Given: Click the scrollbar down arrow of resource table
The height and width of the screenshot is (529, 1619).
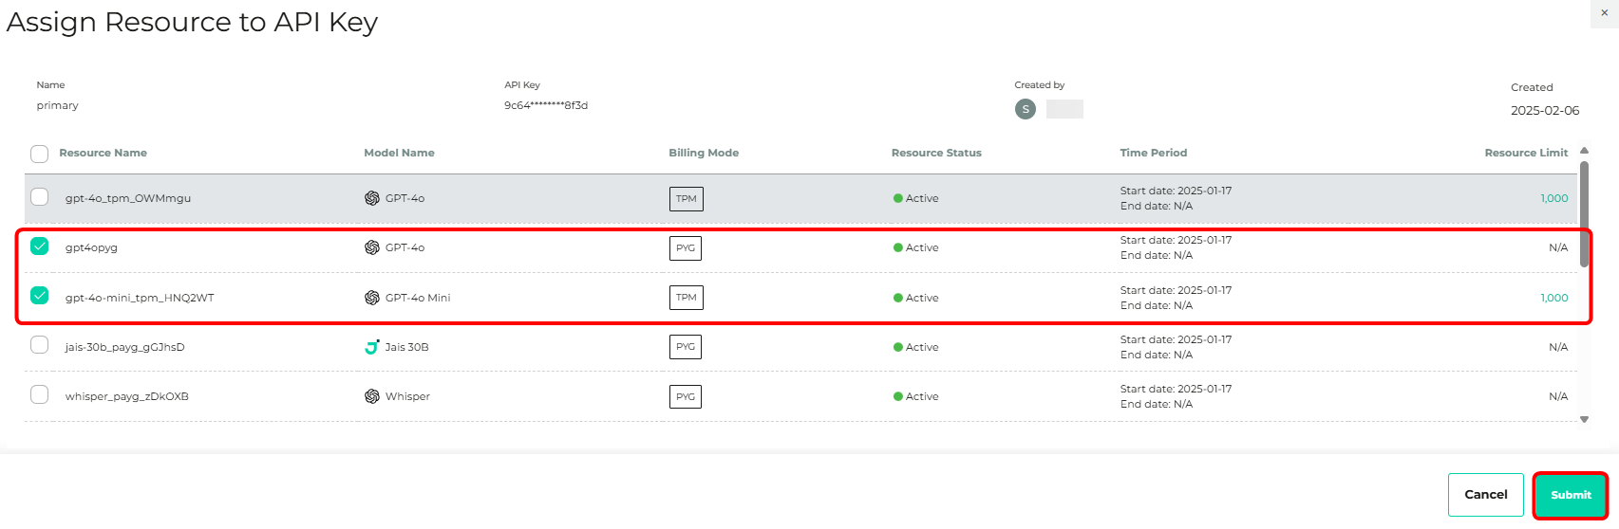Looking at the screenshot, I should 1584,419.
